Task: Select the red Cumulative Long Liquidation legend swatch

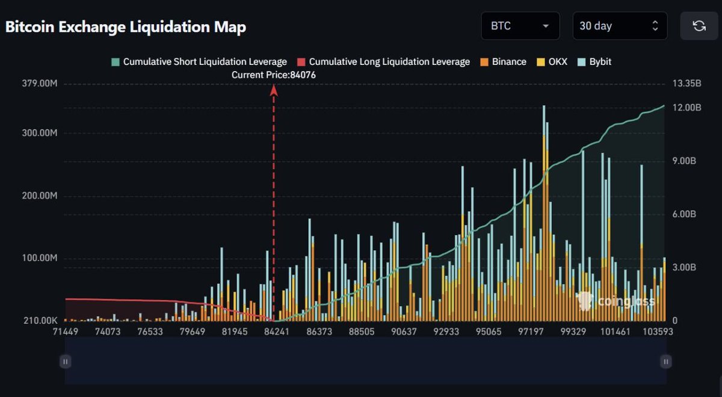Action: pyautogui.click(x=300, y=61)
